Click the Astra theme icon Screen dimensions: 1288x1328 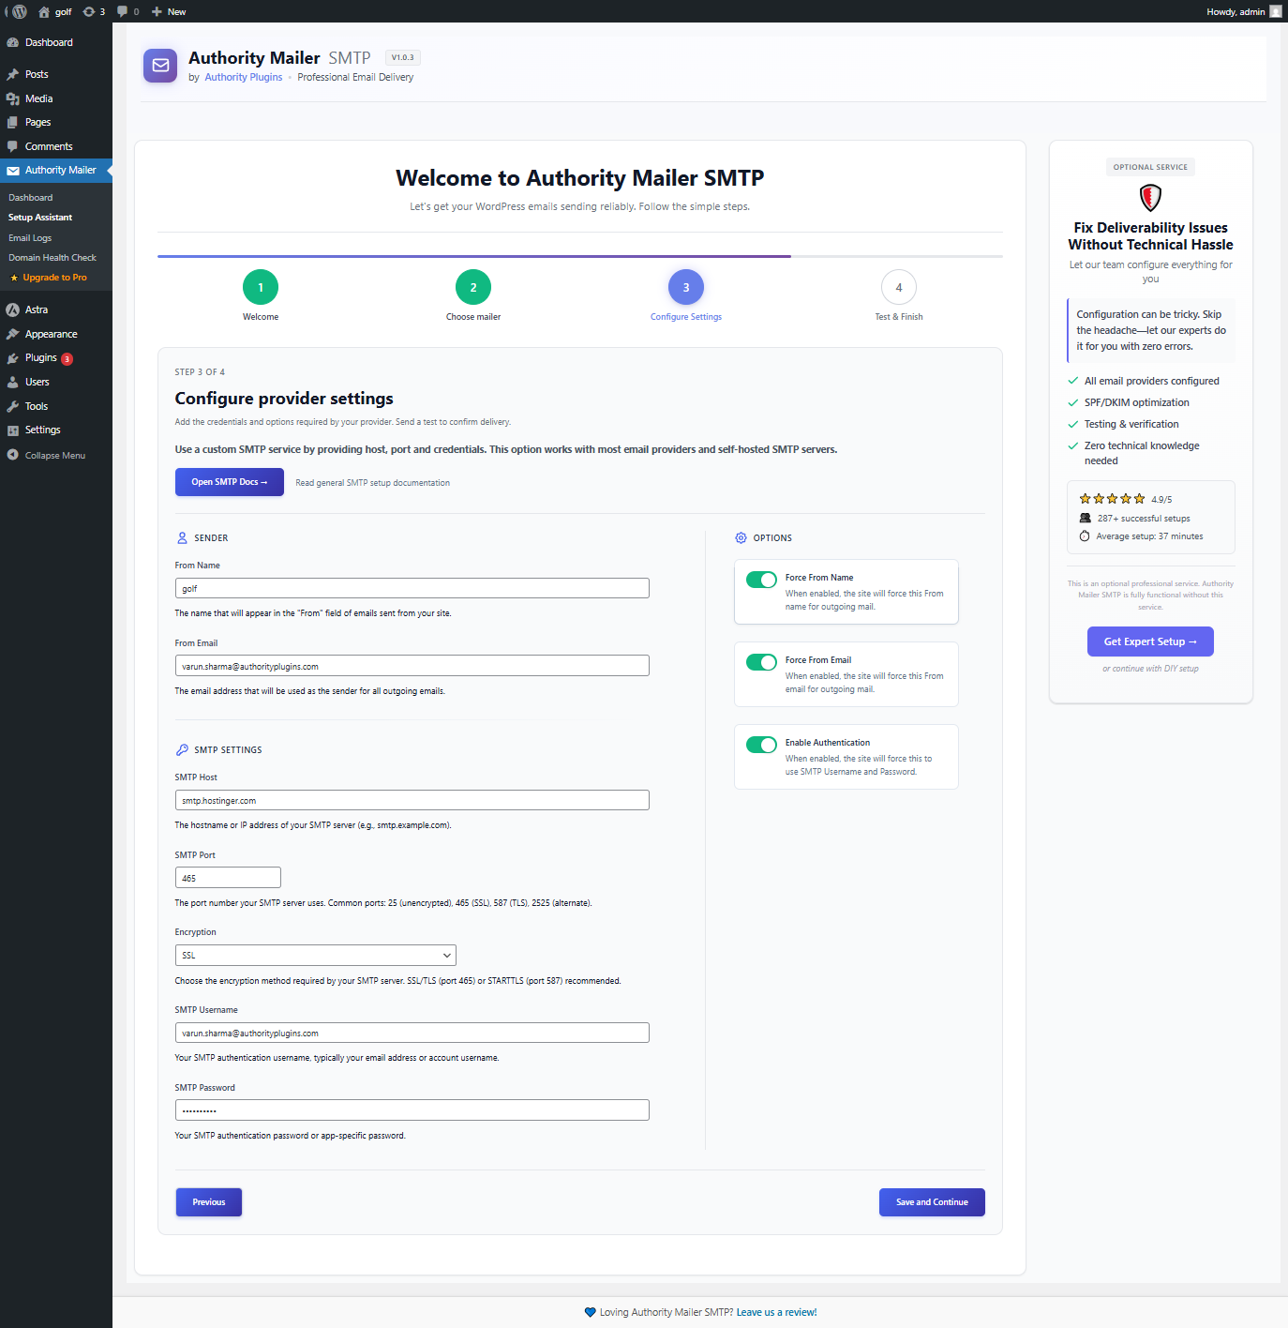click(x=13, y=309)
